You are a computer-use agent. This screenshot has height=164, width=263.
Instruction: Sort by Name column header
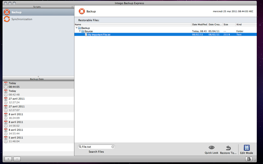click(133, 24)
